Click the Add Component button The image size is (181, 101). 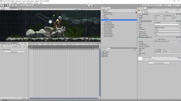[159, 63]
